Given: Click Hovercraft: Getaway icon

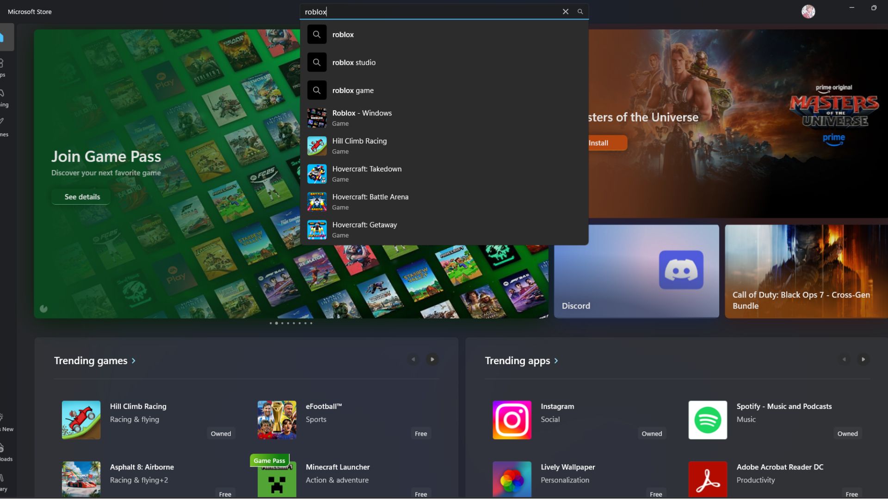Looking at the screenshot, I should (317, 230).
